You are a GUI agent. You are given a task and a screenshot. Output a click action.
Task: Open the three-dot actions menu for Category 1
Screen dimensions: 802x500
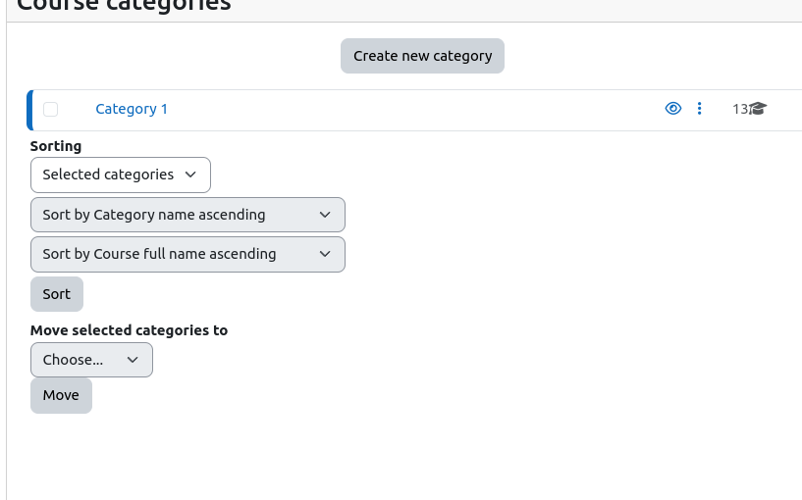coord(699,108)
